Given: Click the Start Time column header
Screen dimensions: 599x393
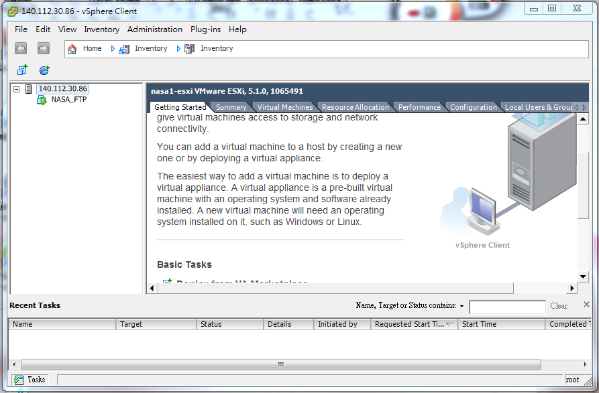Looking at the screenshot, I should click(502, 325).
